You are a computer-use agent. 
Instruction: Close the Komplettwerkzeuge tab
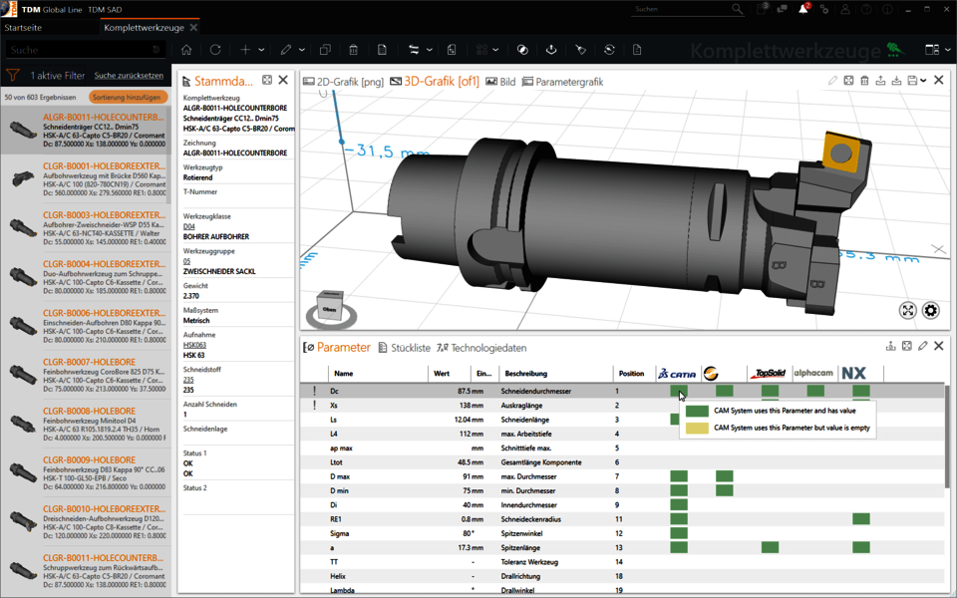click(193, 28)
